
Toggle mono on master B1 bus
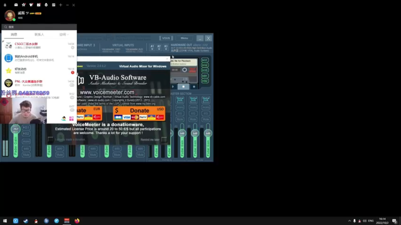[x=193, y=107]
